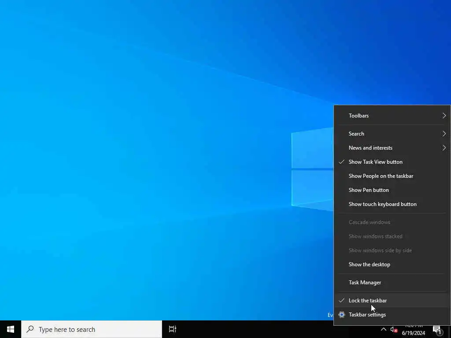Expand the Toolbars submenu
This screenshot has height=338, width=451.
392,116
